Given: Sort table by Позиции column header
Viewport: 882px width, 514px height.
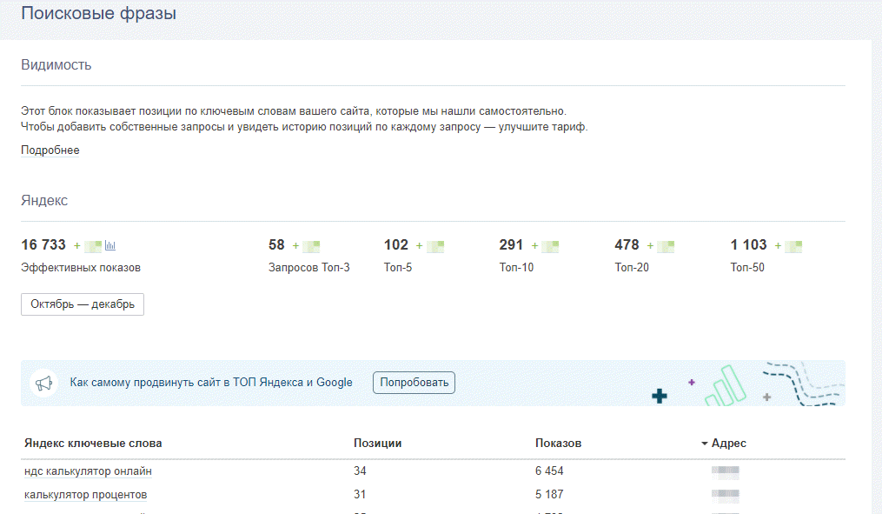Looking at the screenshot, I should (377, 443).
